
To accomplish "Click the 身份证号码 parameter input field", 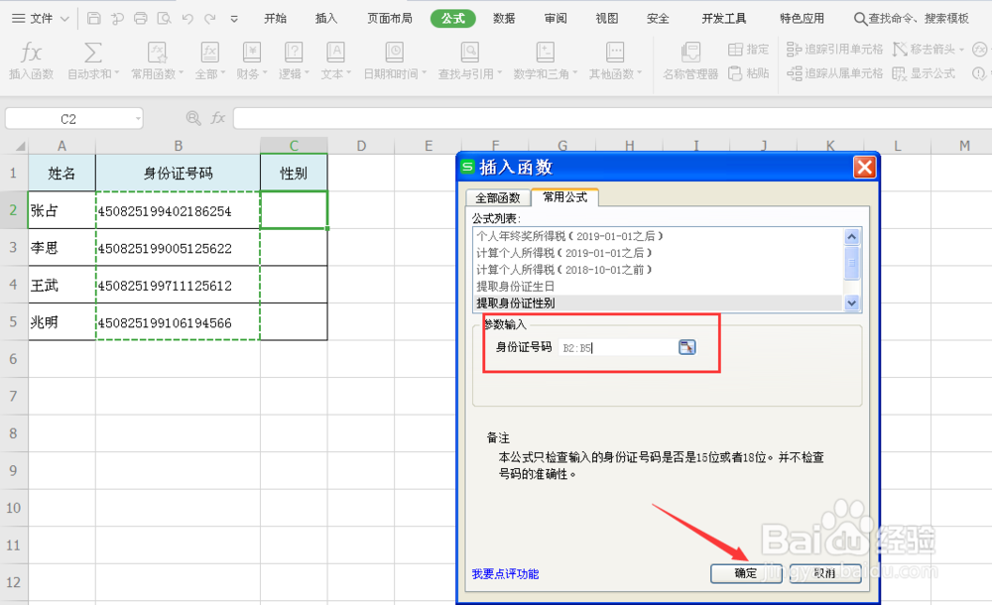I will (x=616, y=347).
